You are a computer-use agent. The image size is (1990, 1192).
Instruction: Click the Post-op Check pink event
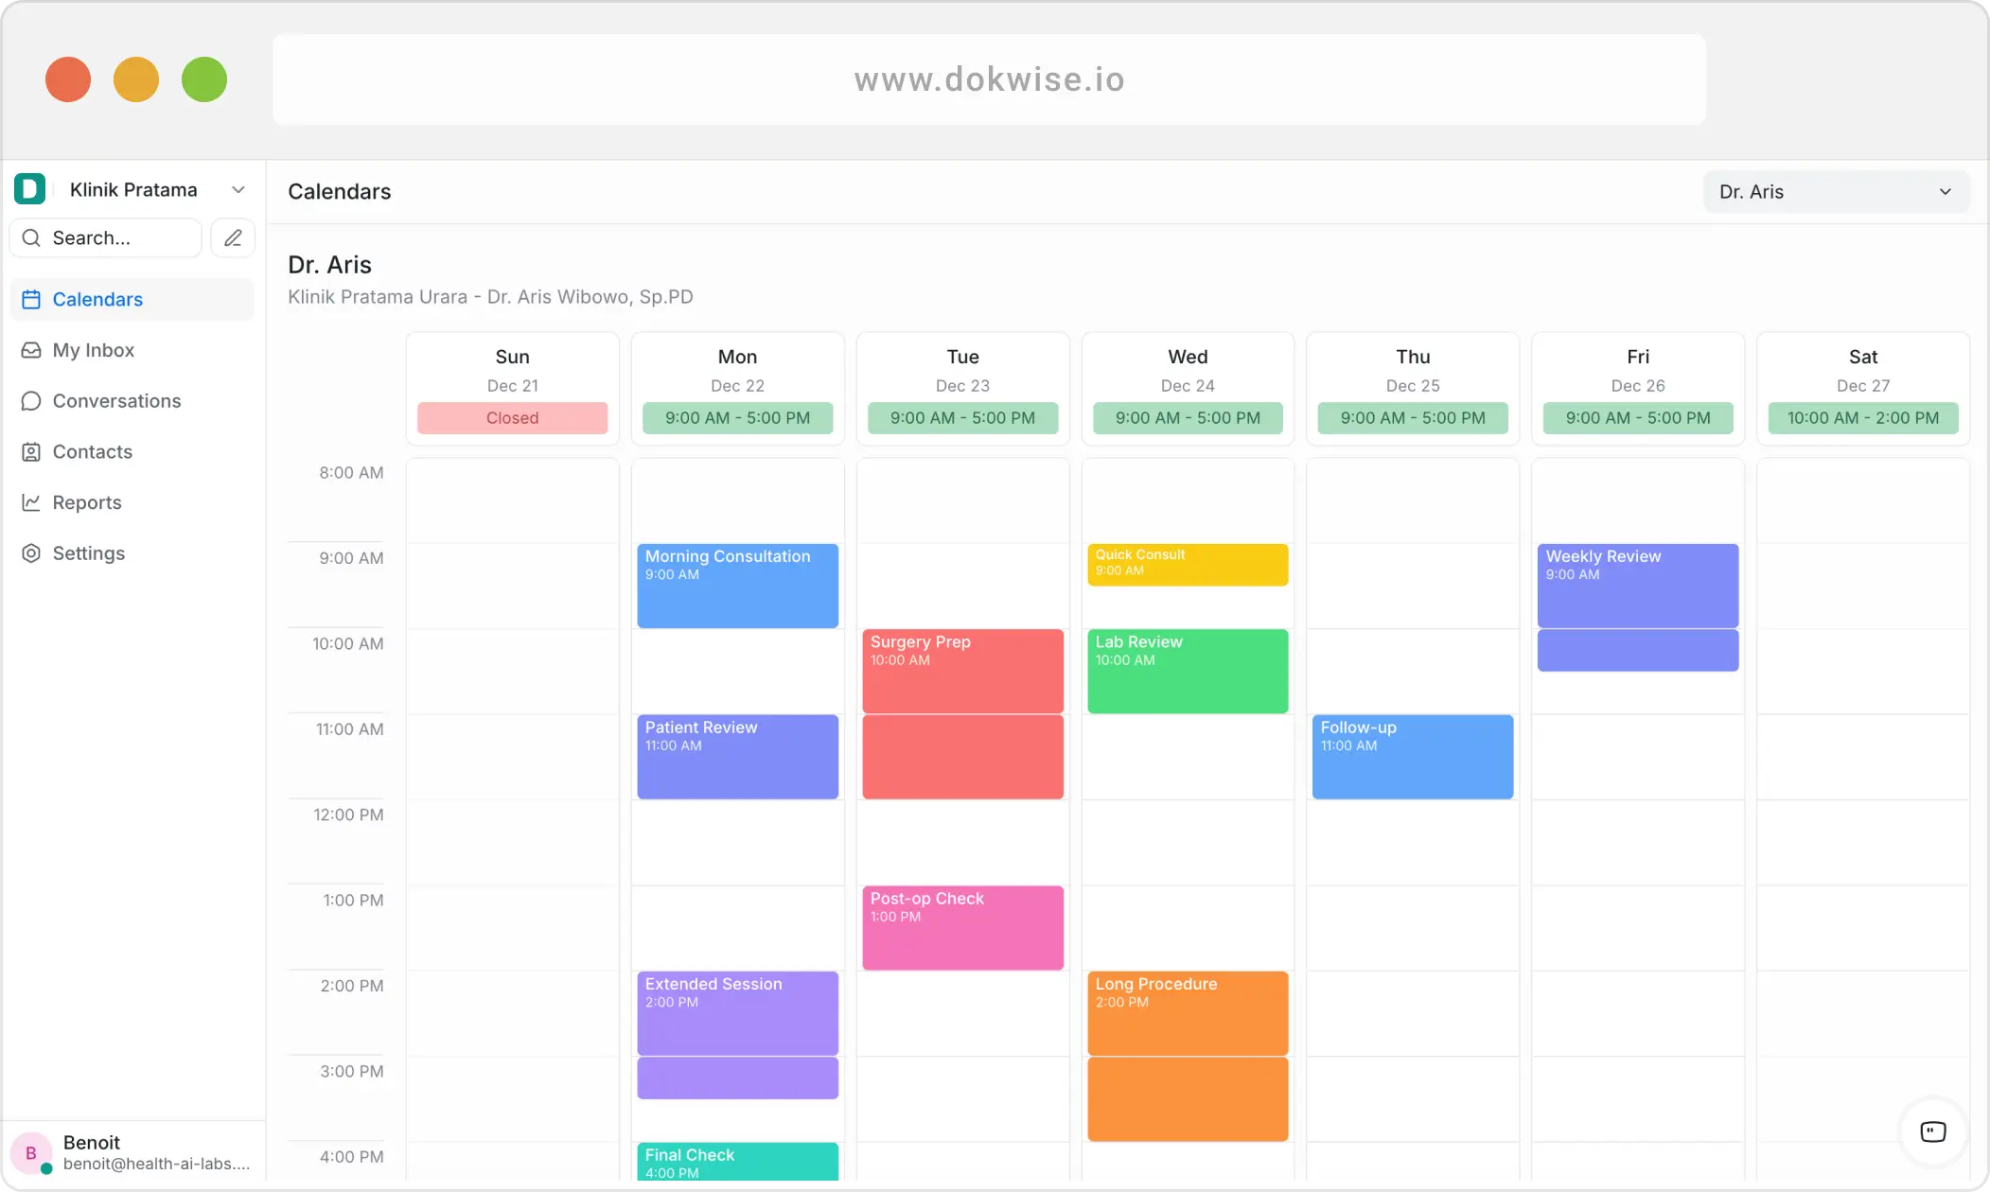pyautogui.click(x=961, y=927)
